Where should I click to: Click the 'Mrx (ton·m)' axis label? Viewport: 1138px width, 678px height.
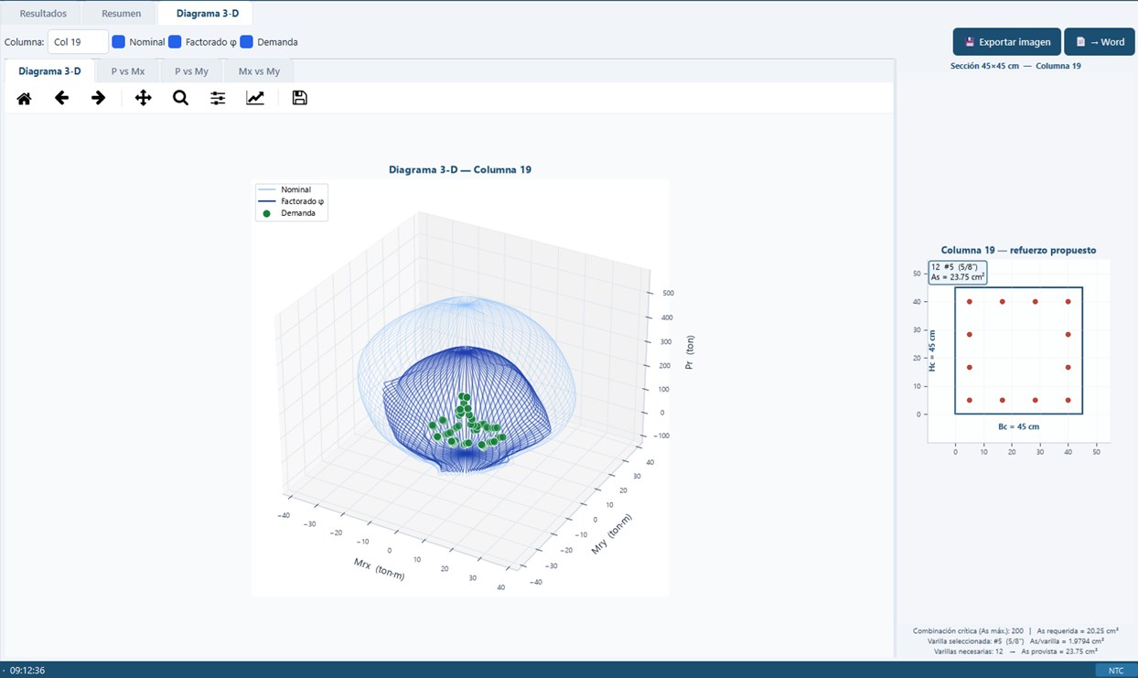tap(379, 569)
